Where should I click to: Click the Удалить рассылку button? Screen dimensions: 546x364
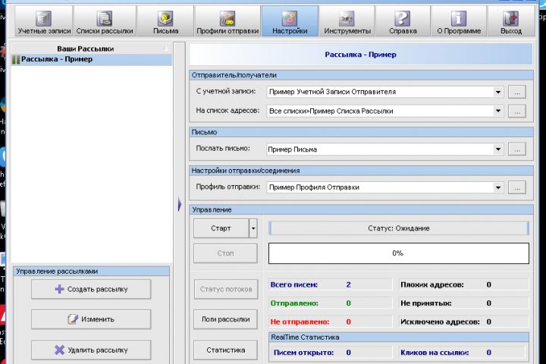(91, 350)
